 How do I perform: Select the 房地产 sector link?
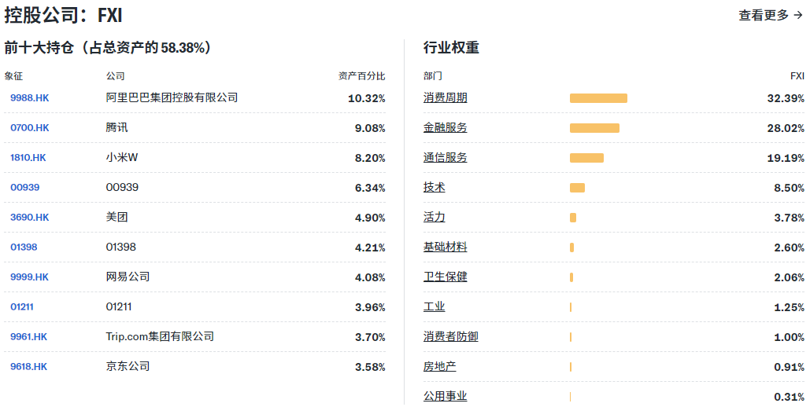click(x=439, y=367)
